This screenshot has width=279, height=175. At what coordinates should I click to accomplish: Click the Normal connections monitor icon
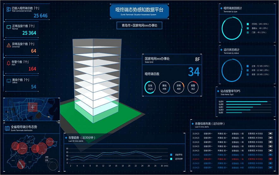coord(9,26)
